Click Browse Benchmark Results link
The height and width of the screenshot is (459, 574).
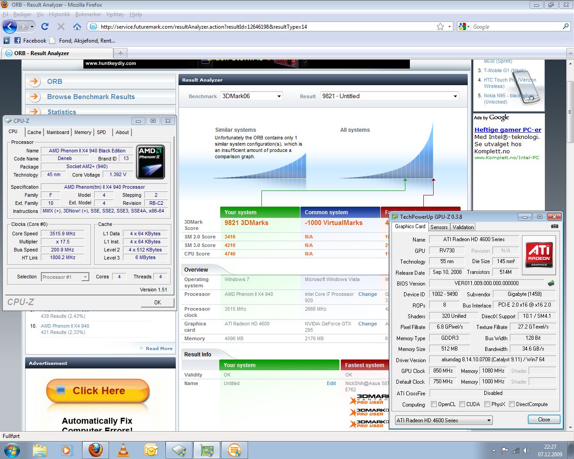(x=91, y=97)
